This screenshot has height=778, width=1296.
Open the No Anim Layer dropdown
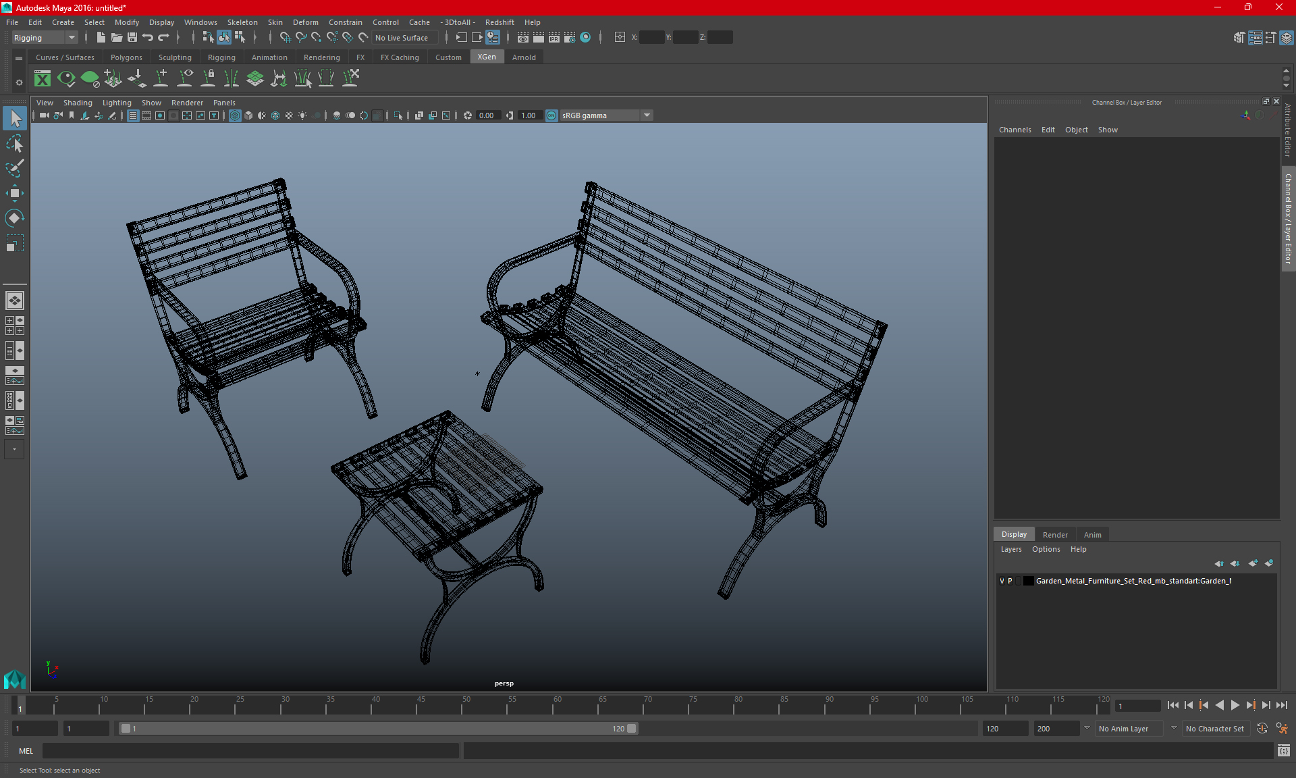1130,729
